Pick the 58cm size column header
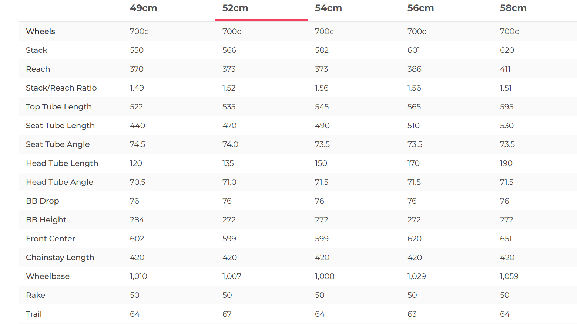 pyautogui.click(x=513, y=8)
